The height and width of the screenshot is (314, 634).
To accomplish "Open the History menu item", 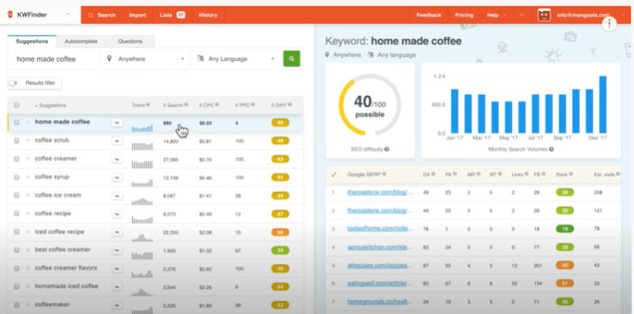I will [208, 15].
